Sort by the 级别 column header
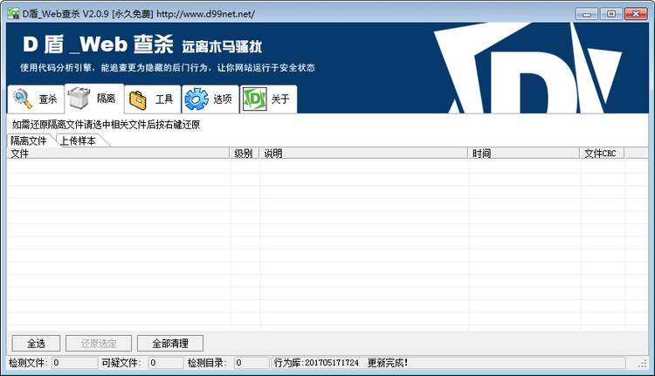 [245, 154]
